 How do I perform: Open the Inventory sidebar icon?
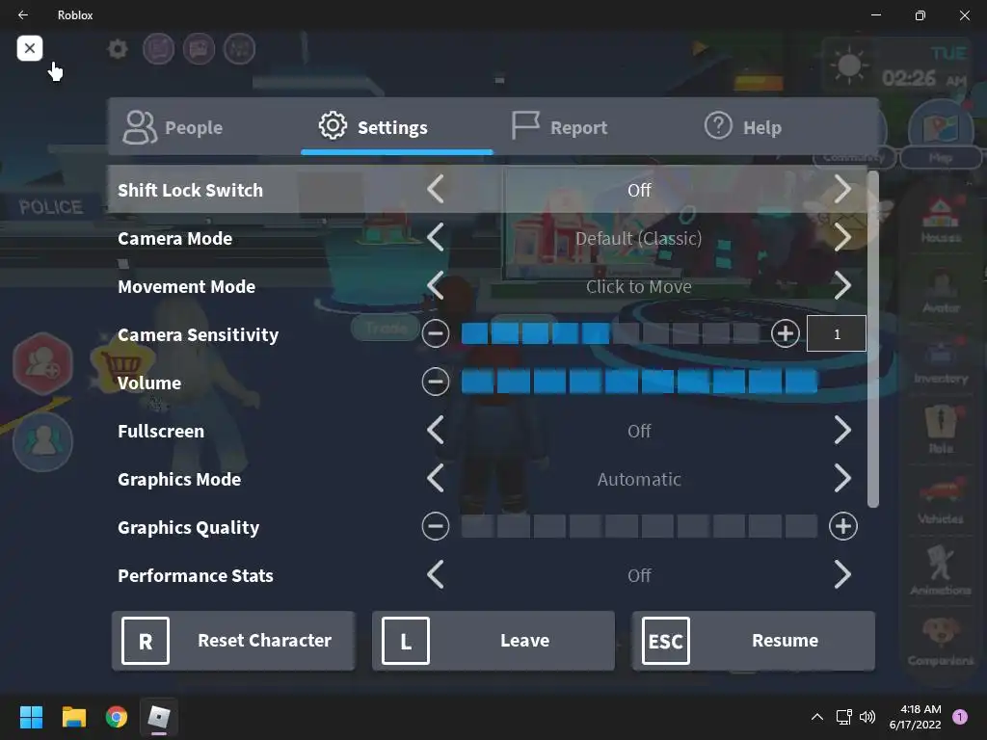941,361
